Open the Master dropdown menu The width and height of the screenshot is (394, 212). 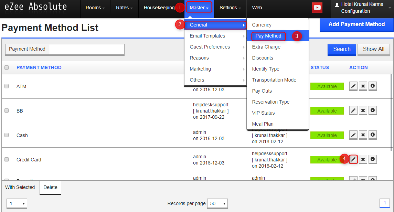click(199, 8)
